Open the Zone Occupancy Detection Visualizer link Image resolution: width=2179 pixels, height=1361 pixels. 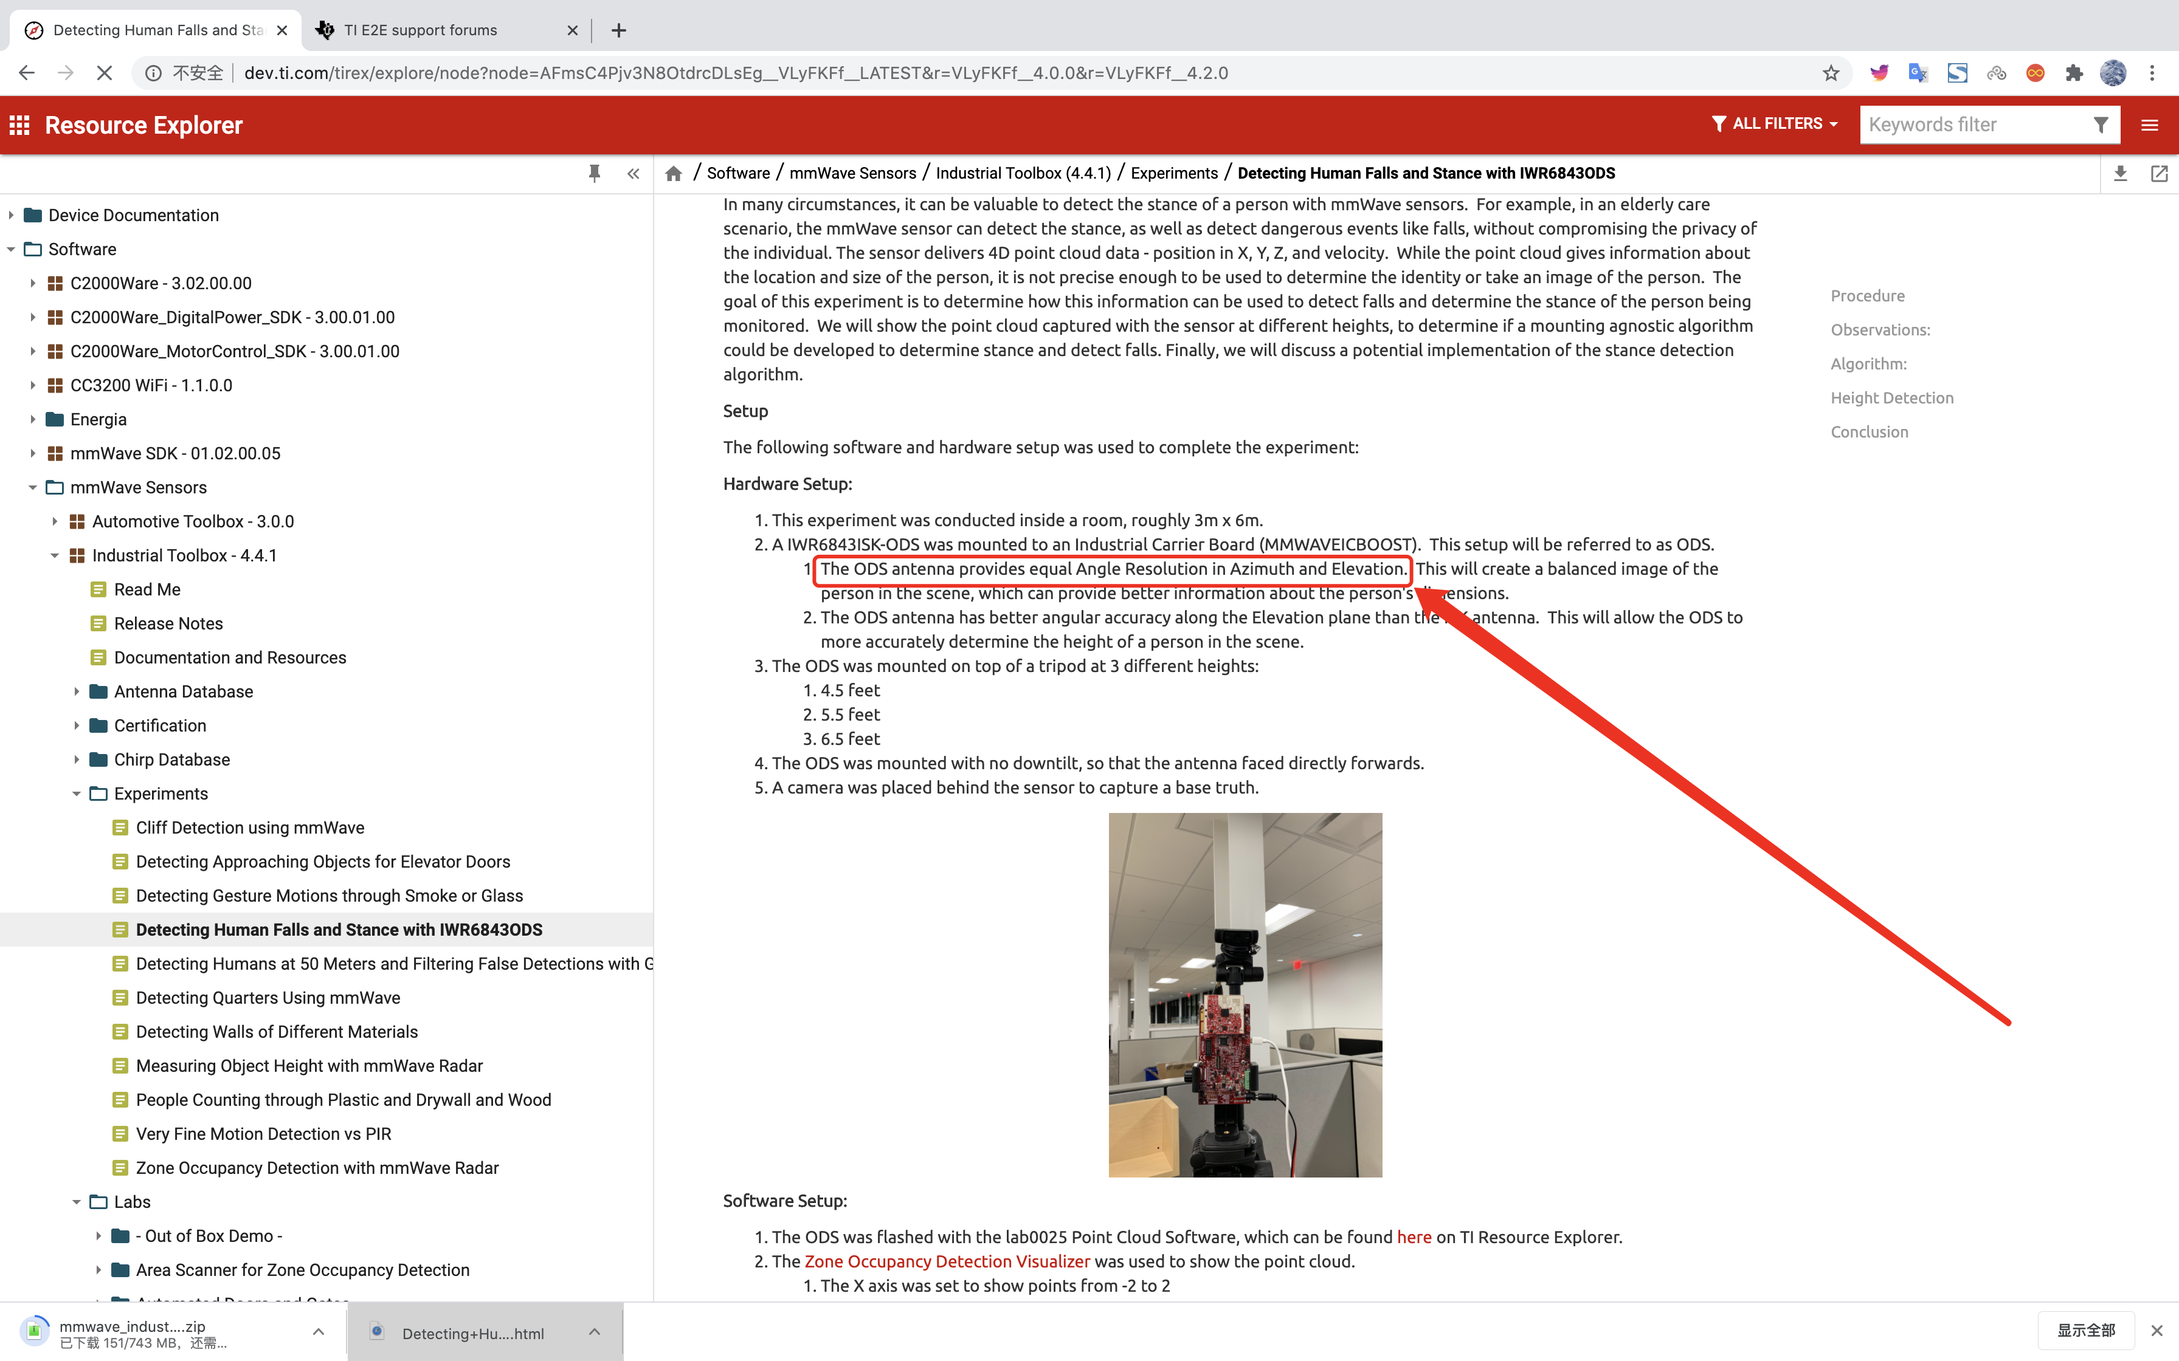coord(947,1262)
